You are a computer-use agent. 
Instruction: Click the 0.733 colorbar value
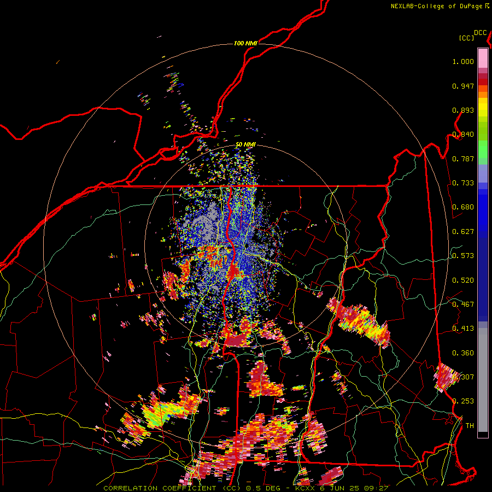463,183
